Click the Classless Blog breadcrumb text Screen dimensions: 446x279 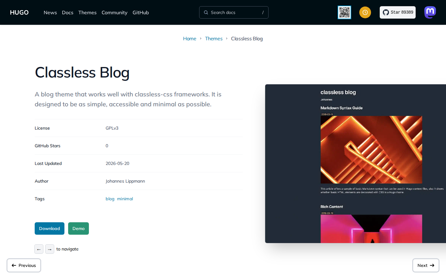click(247, 38)
